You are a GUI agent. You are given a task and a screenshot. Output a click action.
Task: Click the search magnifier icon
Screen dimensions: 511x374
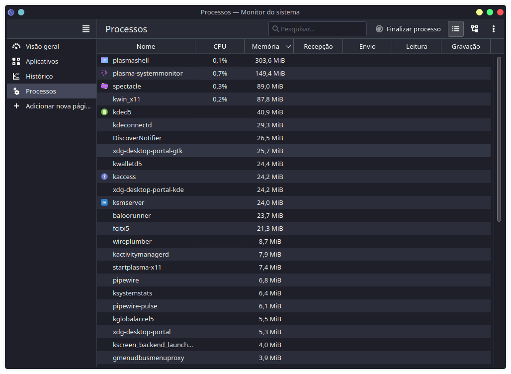(276, 29)
